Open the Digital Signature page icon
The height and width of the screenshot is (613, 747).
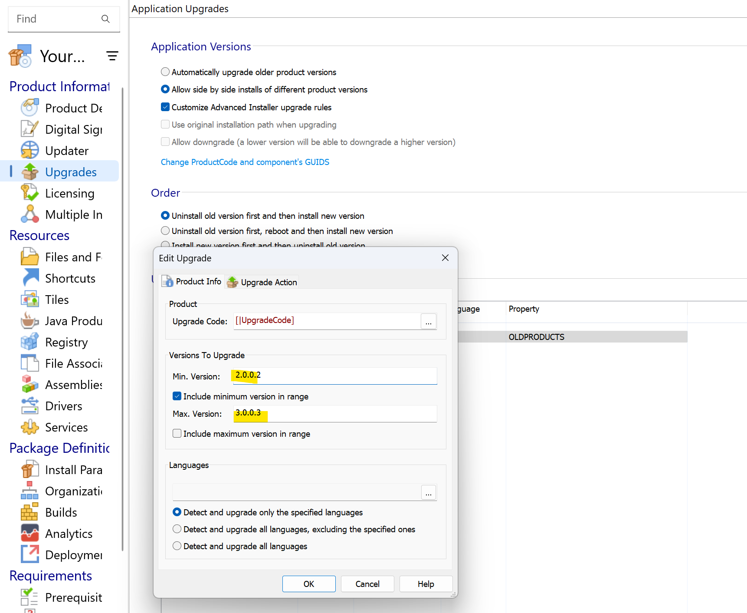coord(29,129)
